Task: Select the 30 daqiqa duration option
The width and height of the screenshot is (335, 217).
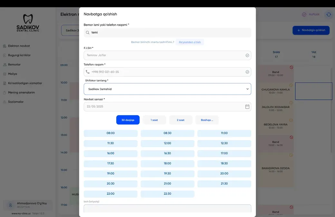Action: [x=128, y=120]
